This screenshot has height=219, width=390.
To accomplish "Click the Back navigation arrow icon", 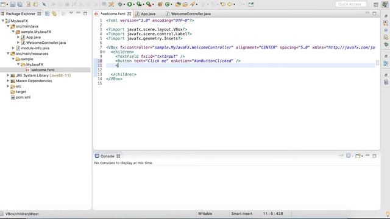I will coord(230,4).
